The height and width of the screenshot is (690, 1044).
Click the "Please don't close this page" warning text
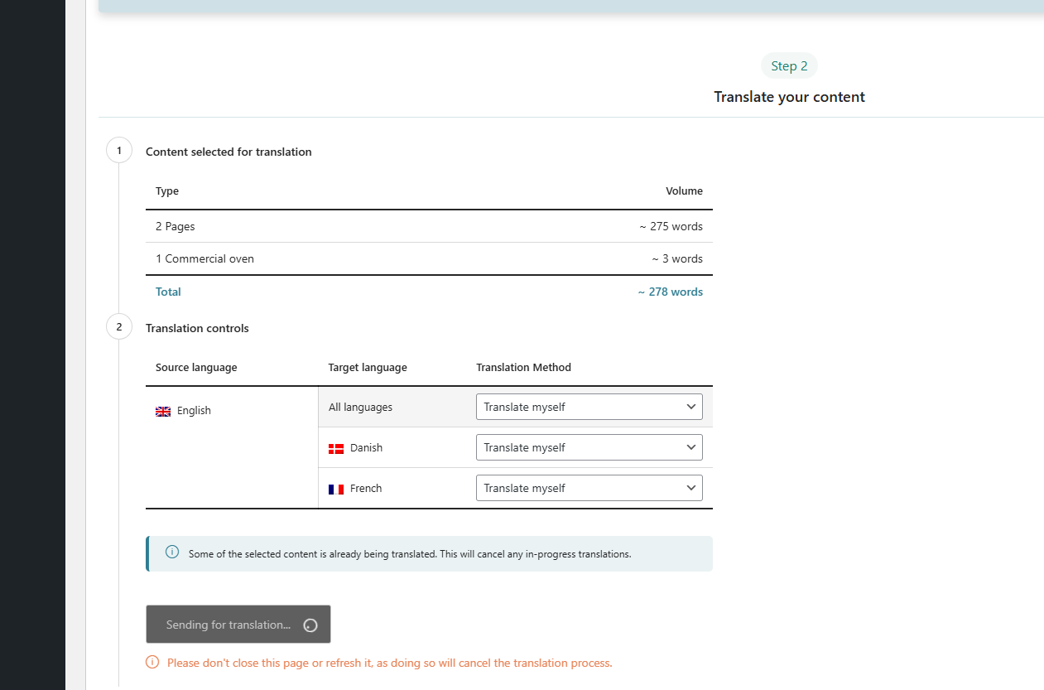pos(390,663)
